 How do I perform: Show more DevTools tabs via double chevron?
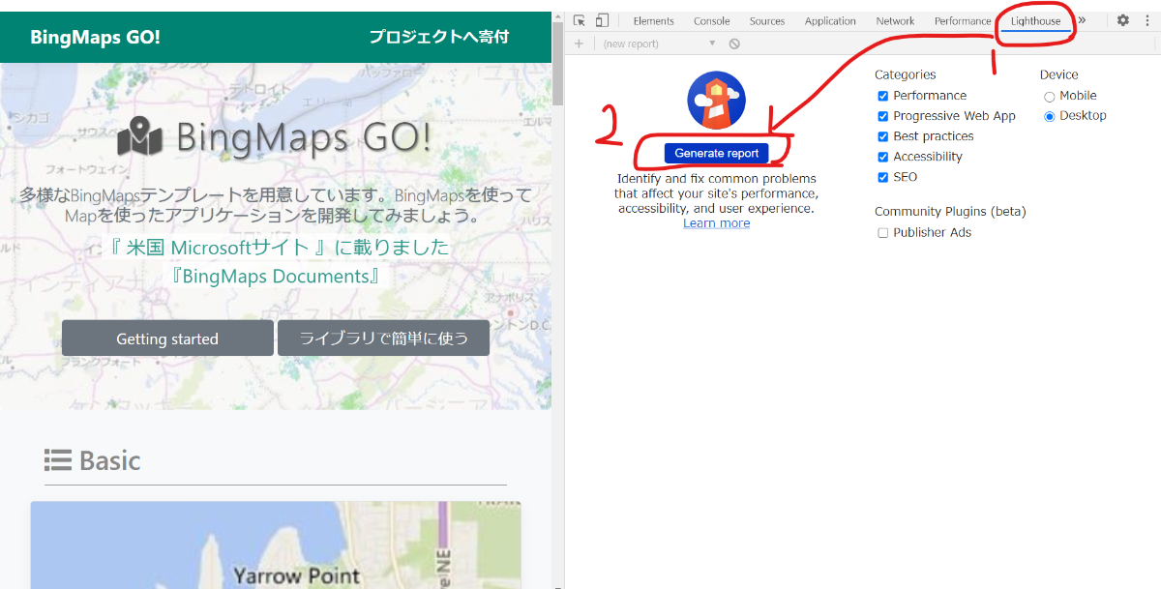click(x=1082, y=20)
